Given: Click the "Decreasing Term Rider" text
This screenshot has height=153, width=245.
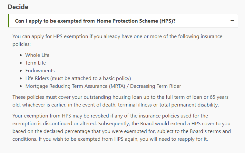Looking at the screenshot, I should click(x=155, y=86).
